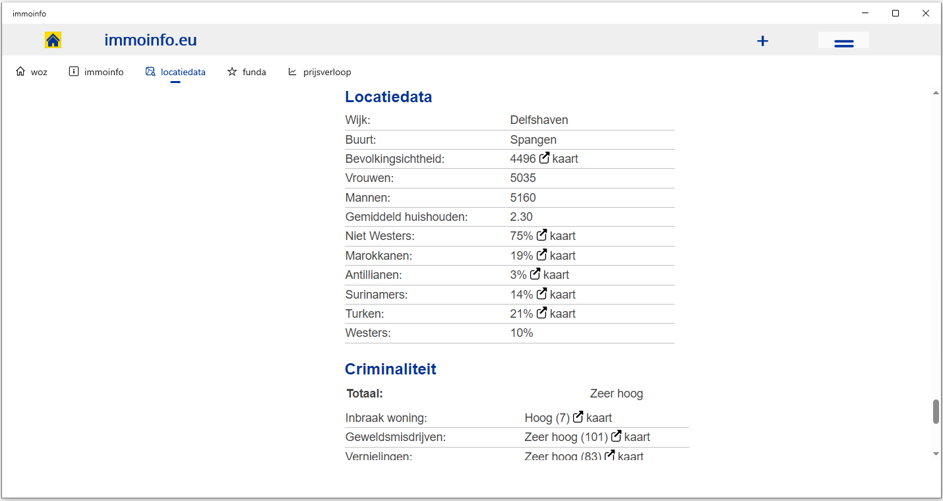
Task: Click the vertical scrollbar thumb
Action: click(x=936, y=411)
